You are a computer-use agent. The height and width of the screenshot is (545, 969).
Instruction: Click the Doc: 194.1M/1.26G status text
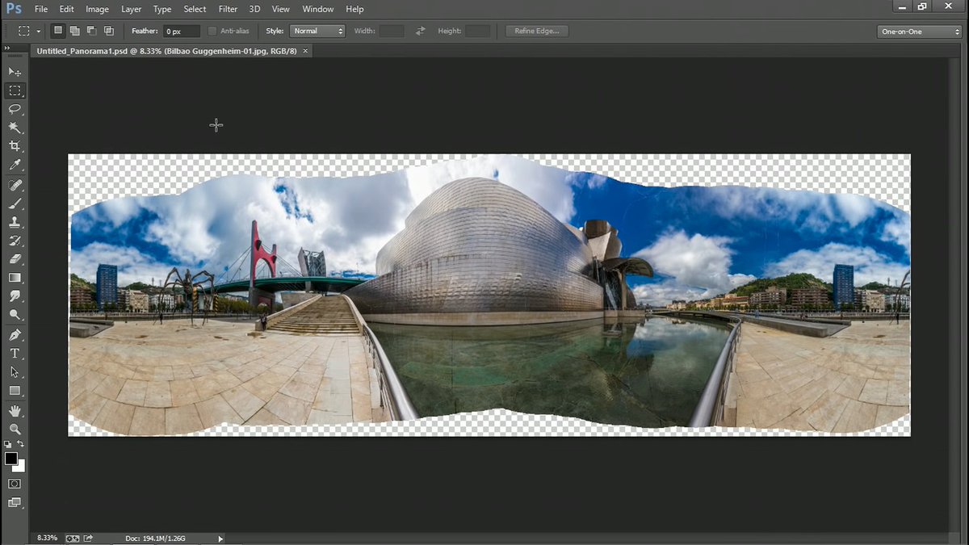(156, 538)
